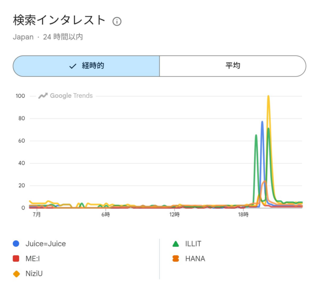Click the 18時 axis marker

[243, 214]
